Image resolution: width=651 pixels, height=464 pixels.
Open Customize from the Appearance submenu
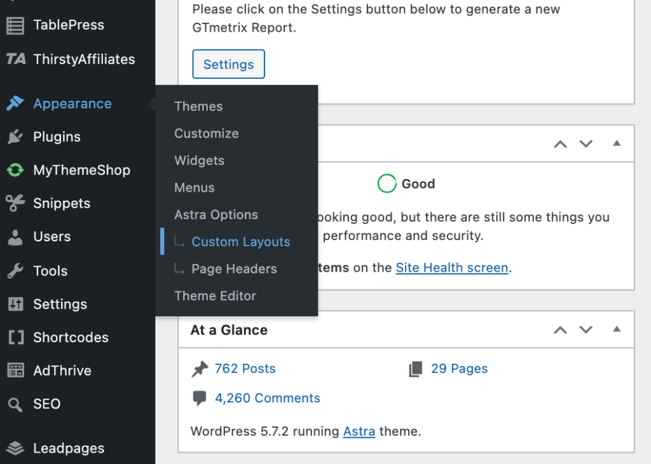coord(207,133)
